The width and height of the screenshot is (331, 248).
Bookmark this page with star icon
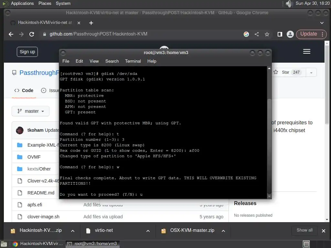(x=267, y=34)
